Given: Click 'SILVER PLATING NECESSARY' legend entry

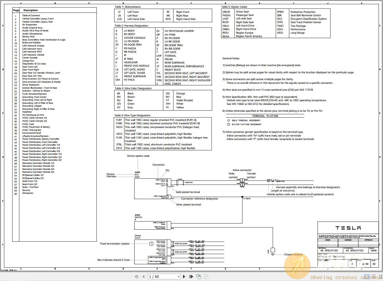Looking at the screenshot, I should pyautogui.click(x=247, y=125).
